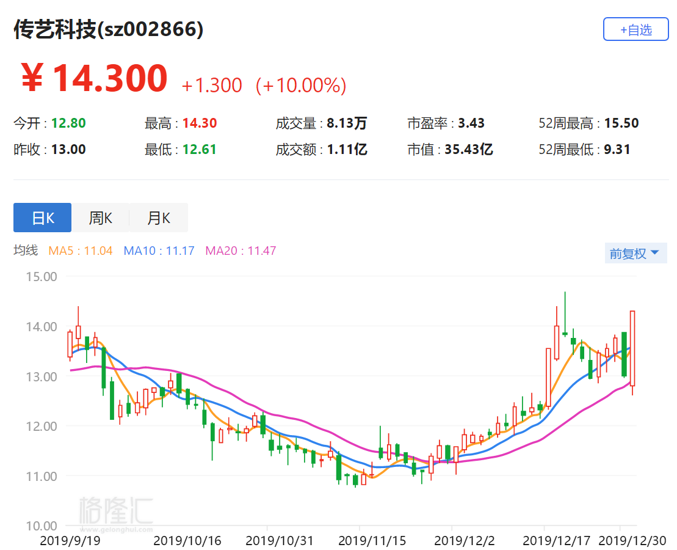Click the MA20 : 11.47 indicator label
Image resolution: width=677 pixels, height=550 pixels.
coord(241,251)
